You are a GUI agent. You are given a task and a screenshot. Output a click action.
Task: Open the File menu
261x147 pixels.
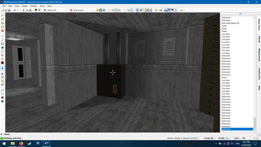click(4, 6)
